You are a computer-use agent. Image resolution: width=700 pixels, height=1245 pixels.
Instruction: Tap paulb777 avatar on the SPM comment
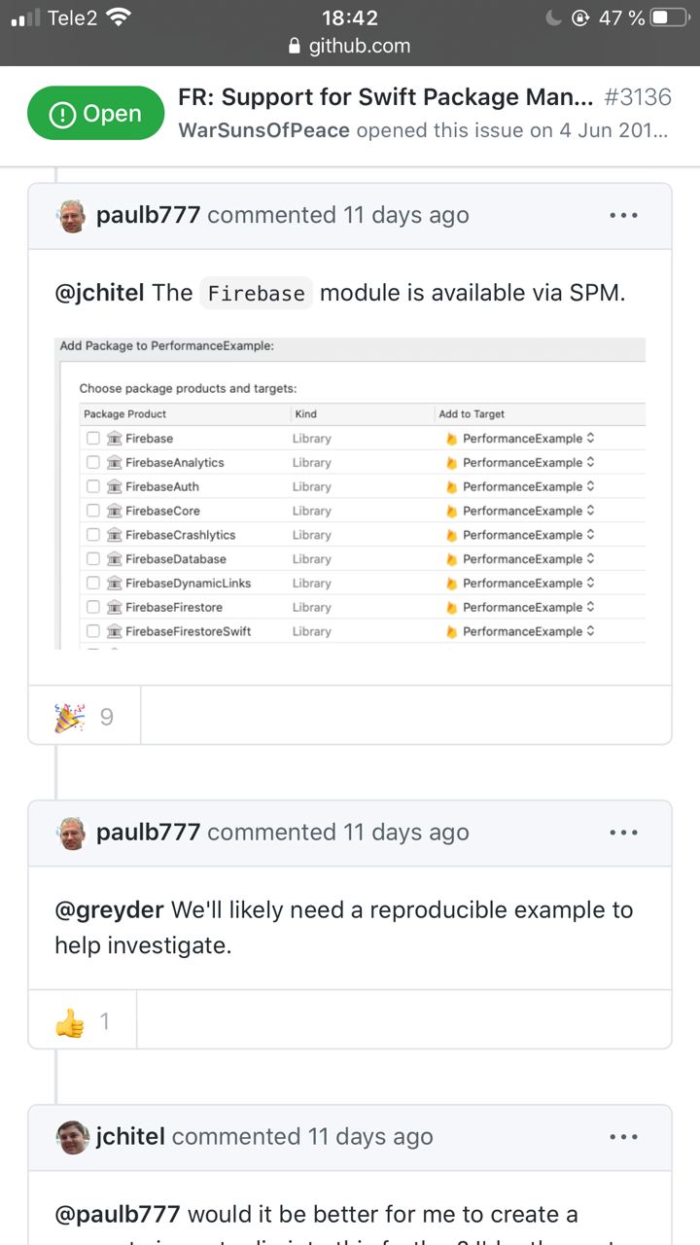click(x=72, y=216)
